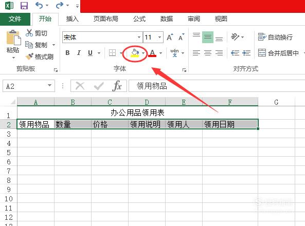Cancel the entry with the X icon
The height and width of the screenshot is (226, 305).
[x=80, y=86]
